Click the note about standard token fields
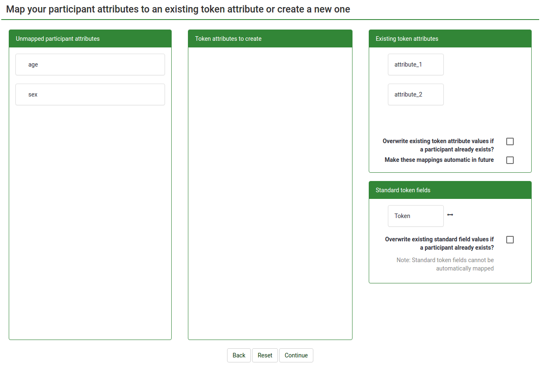The width and height of the screenshot is (545, 367). point(445,264)
